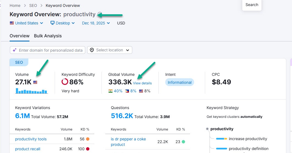The height and width of the screenshot is (153, 292).
Task: Click the monthly volume trend bar chart
Action: point(31,91)
